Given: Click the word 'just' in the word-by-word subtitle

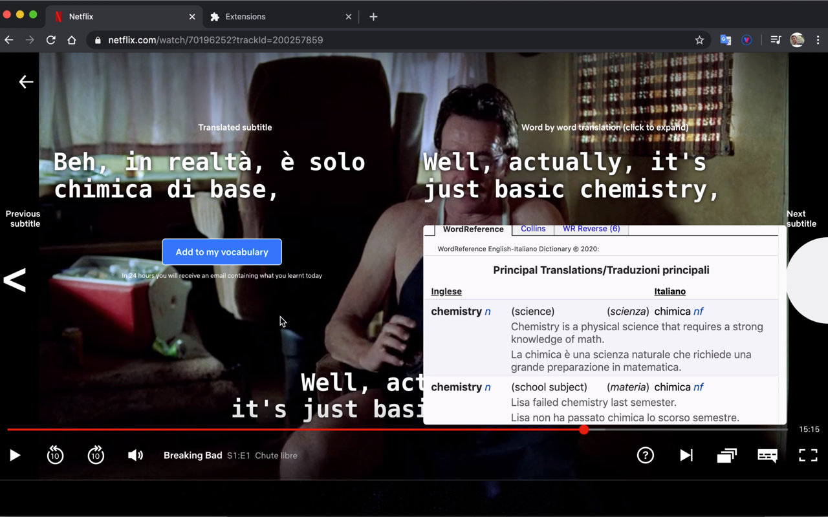Looking at the screenshot, I should coord(452,189).
